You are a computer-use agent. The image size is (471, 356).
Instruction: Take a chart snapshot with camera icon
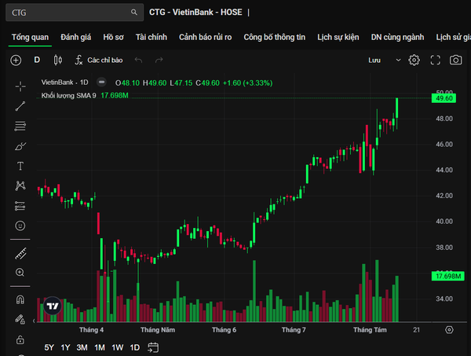(x=455, y=61)
